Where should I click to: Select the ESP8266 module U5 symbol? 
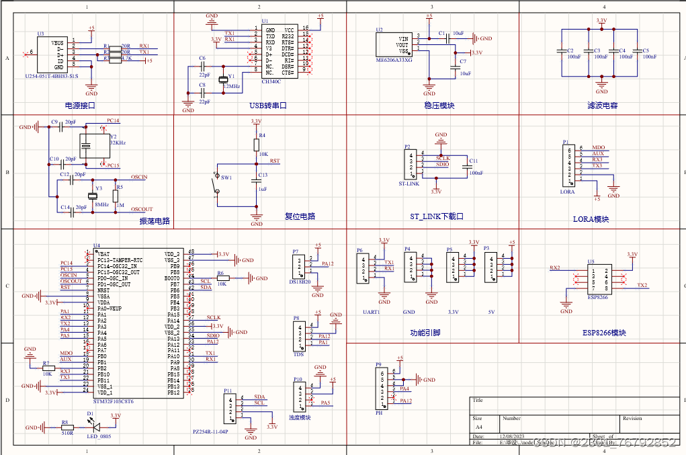pos(599,280)
